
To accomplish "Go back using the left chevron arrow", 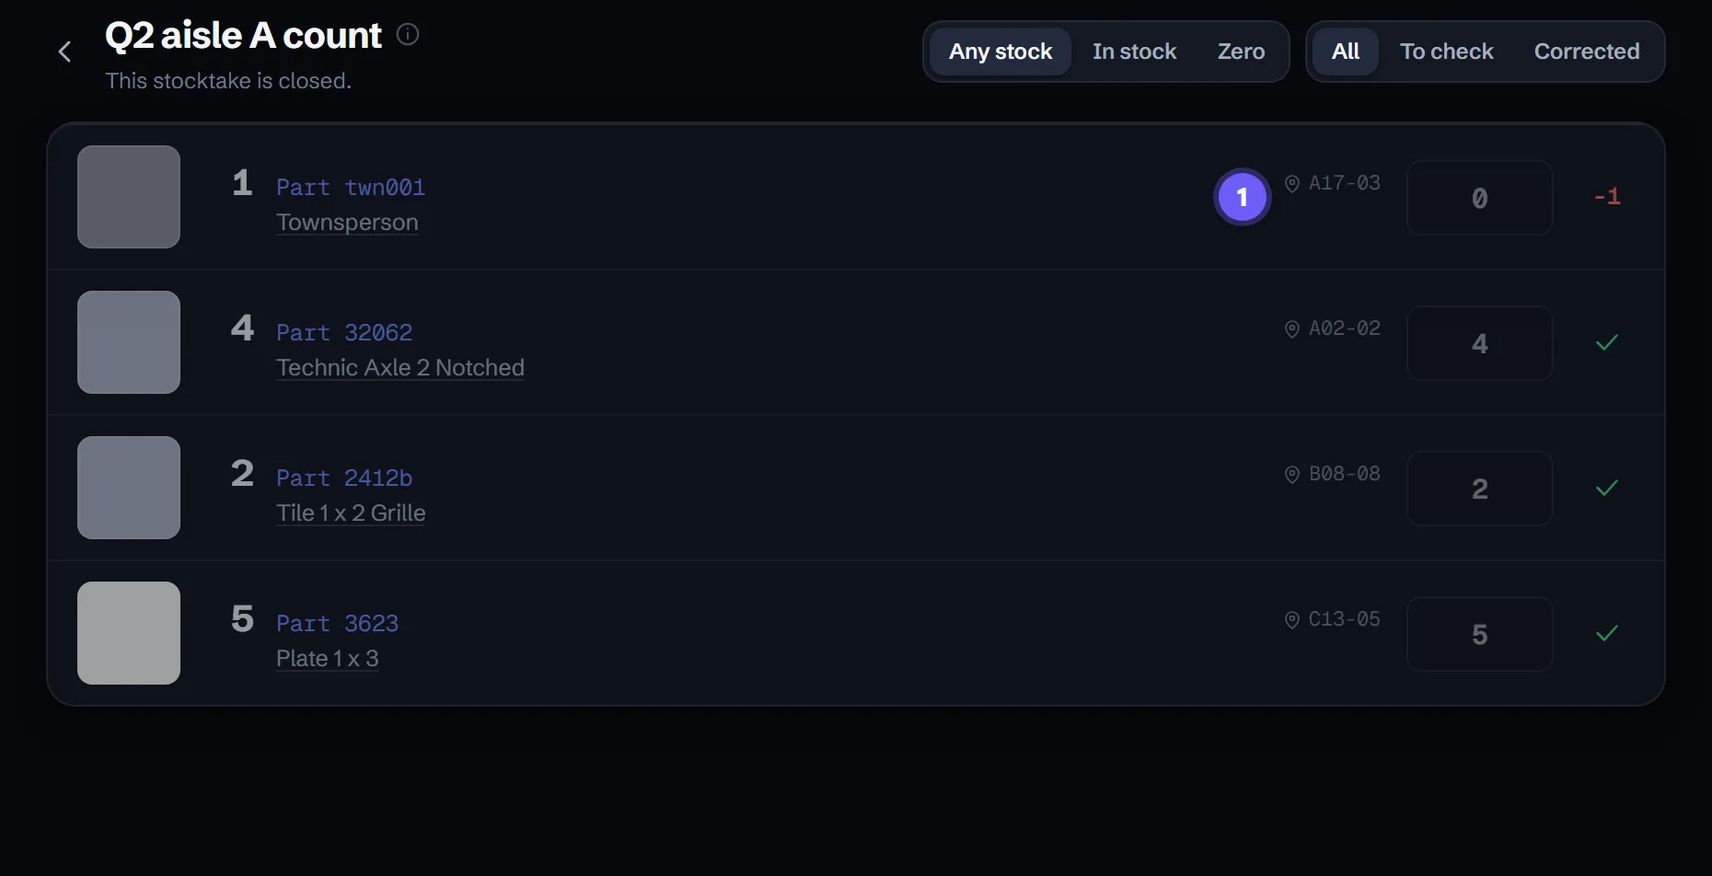I will click(64, 52).
